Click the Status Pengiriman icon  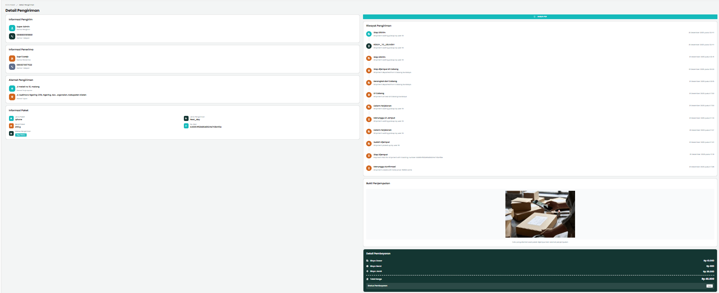pos(11,133)
